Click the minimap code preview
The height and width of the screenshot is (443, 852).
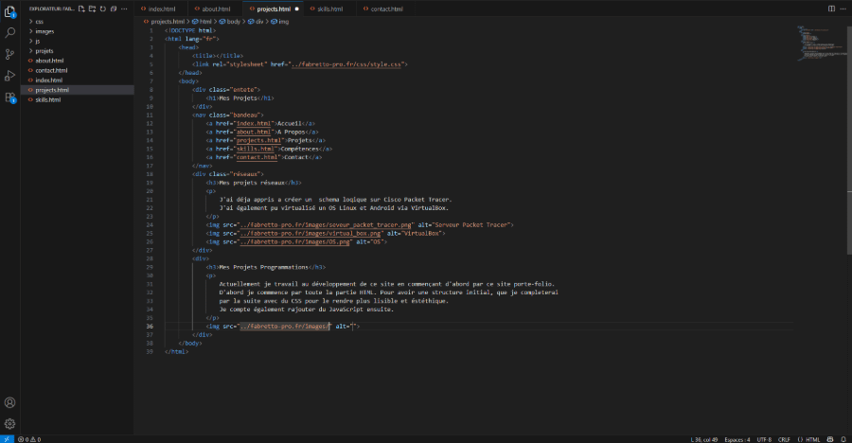(x=810, y=43)
